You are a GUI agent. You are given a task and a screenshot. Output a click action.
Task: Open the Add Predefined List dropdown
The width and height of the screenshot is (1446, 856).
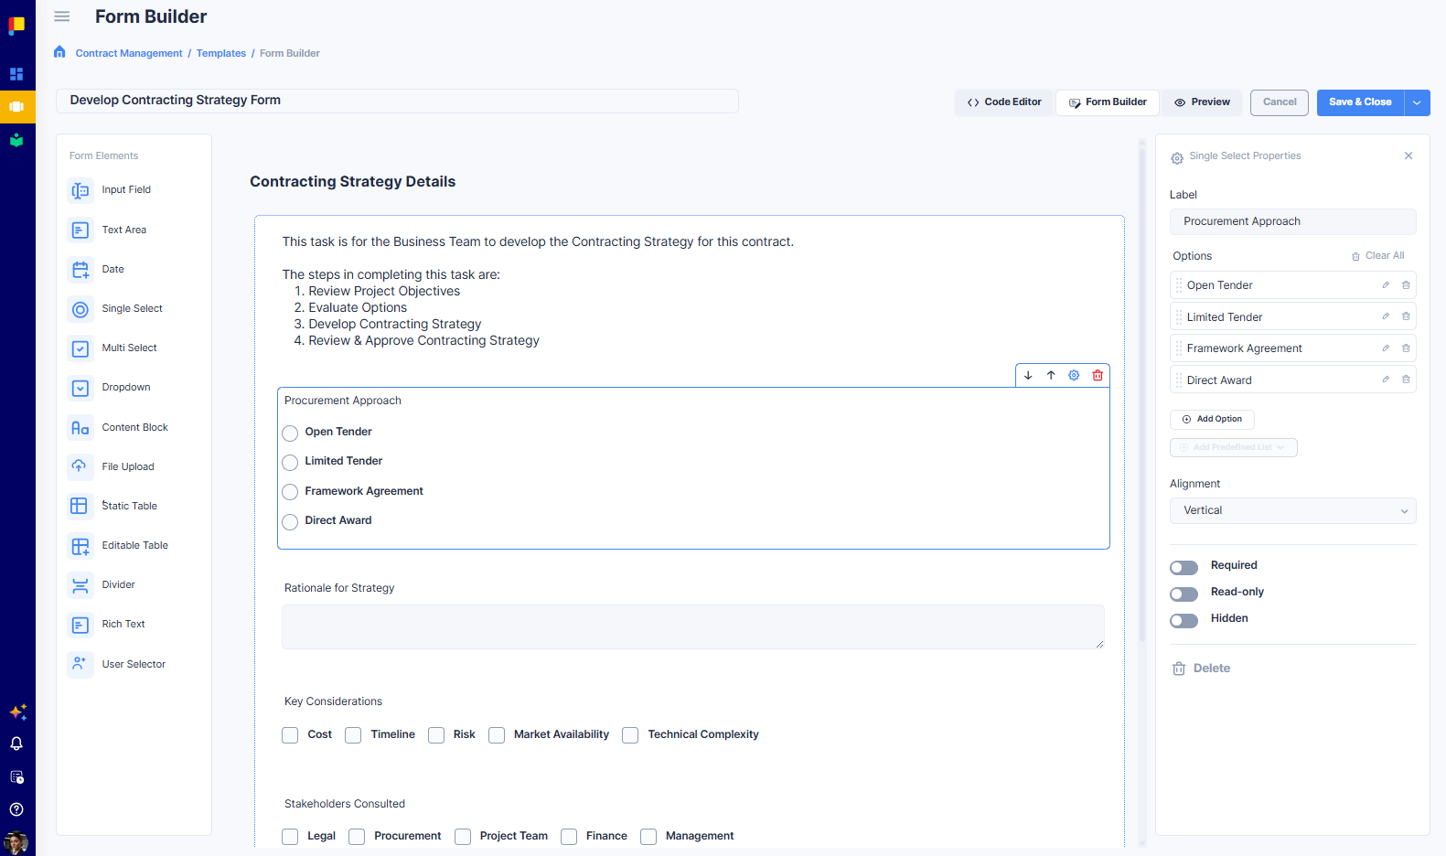(x=1233, y=447)
